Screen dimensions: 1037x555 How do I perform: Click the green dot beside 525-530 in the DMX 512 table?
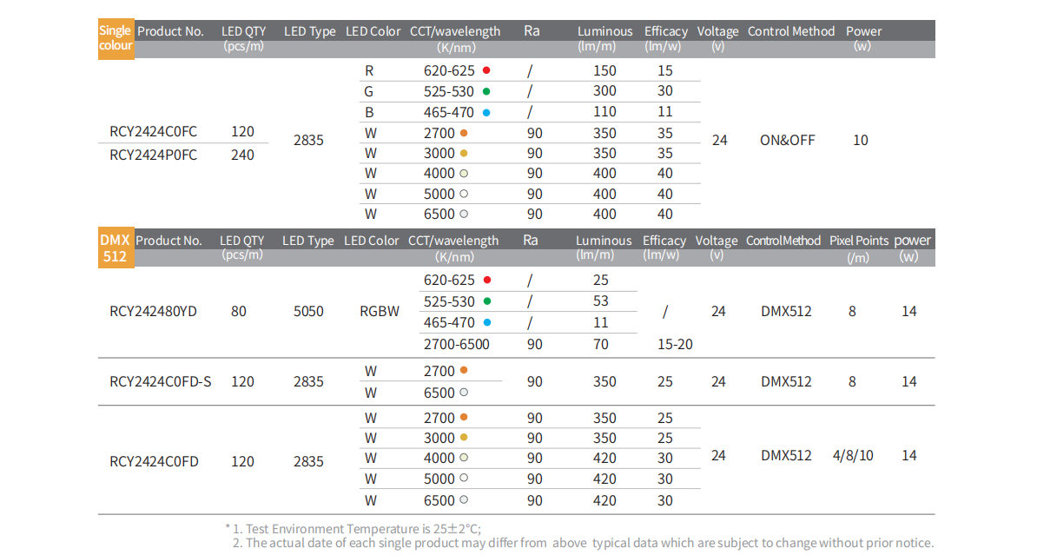coord(486,301)
